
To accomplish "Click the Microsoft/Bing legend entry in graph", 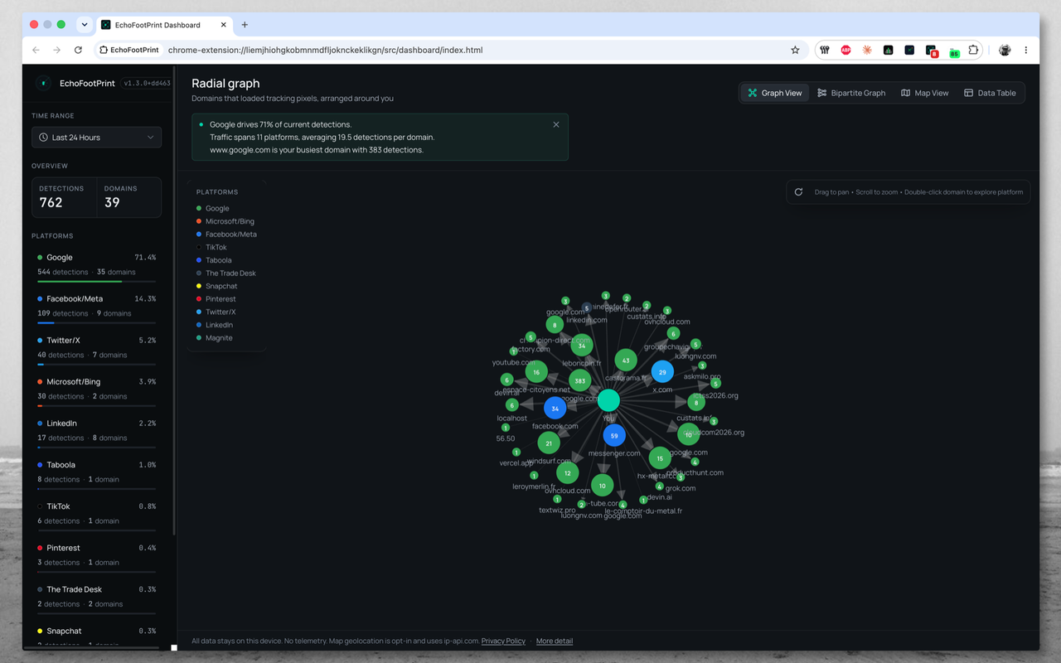I will coord(225,221).
